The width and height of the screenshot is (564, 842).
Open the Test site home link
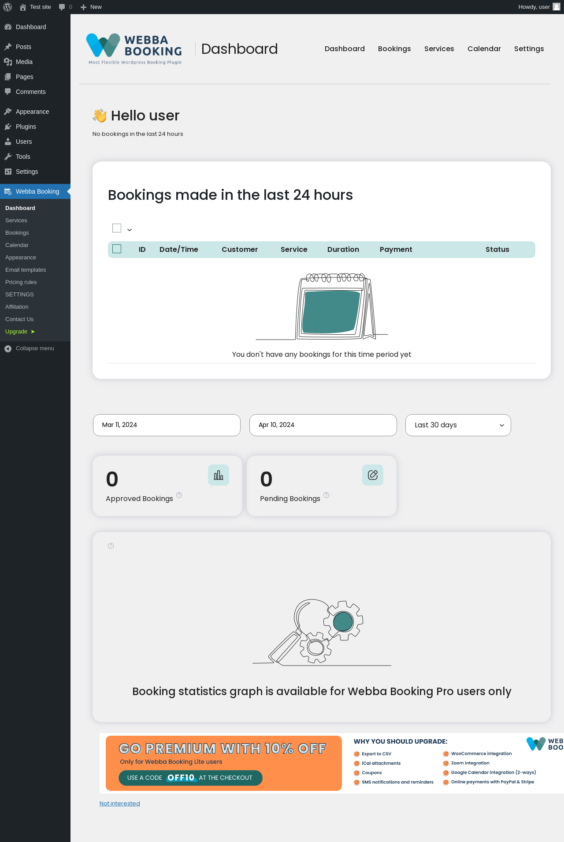[35, 7]
